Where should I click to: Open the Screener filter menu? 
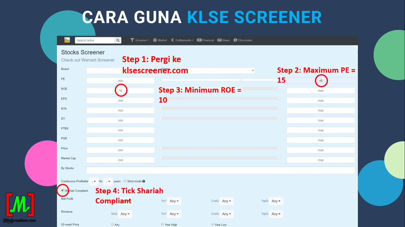[x=140, y=40]
